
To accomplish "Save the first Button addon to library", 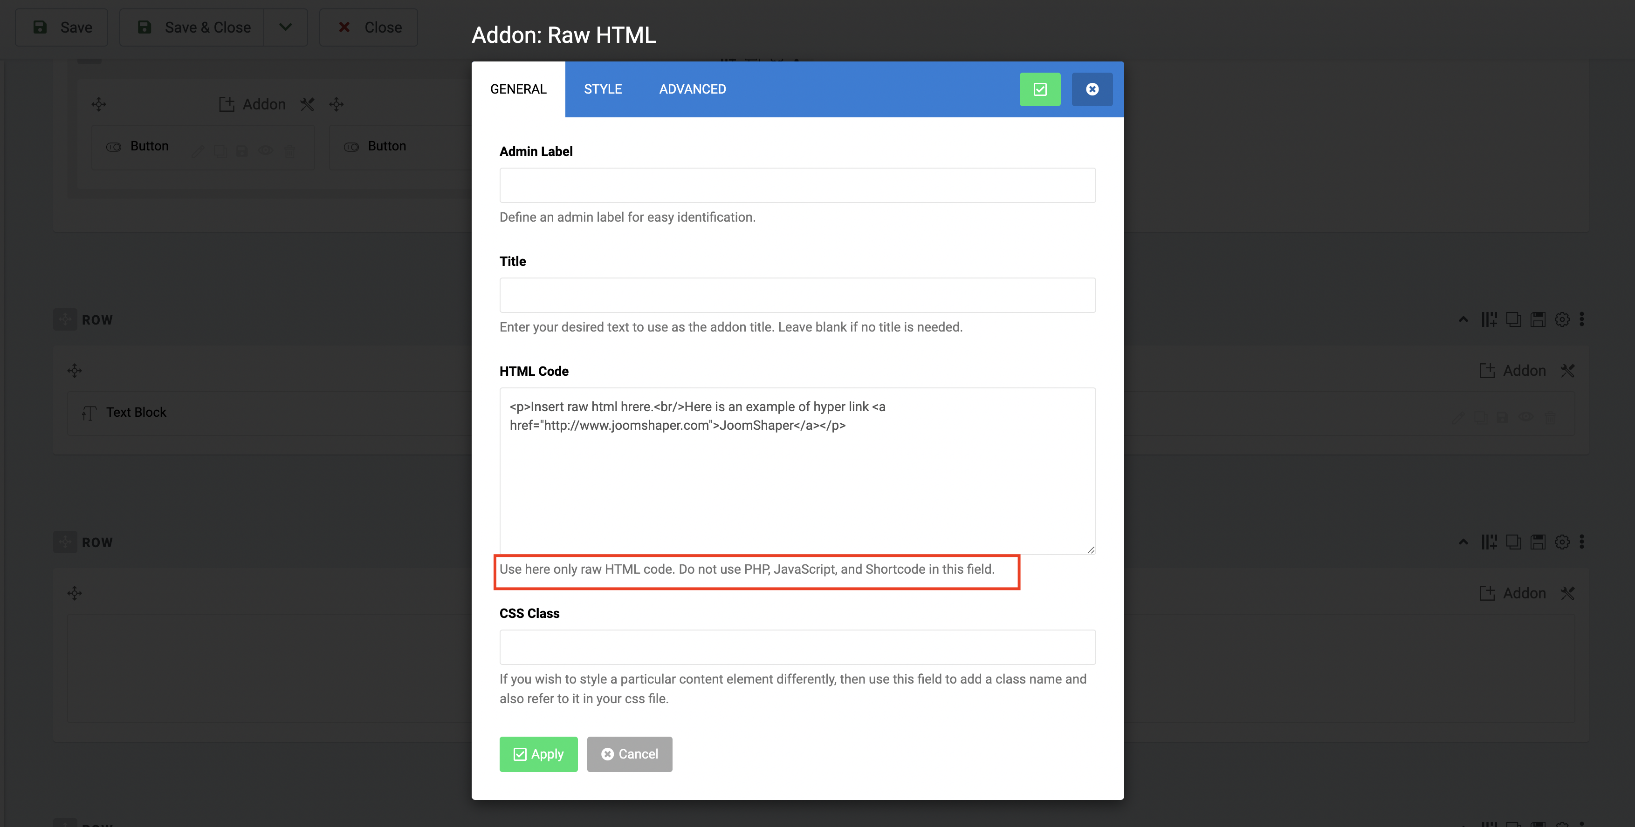I will pos(242,151).
